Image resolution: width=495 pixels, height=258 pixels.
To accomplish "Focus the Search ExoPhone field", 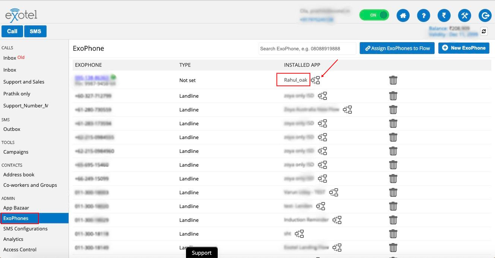I will [307, 48].
